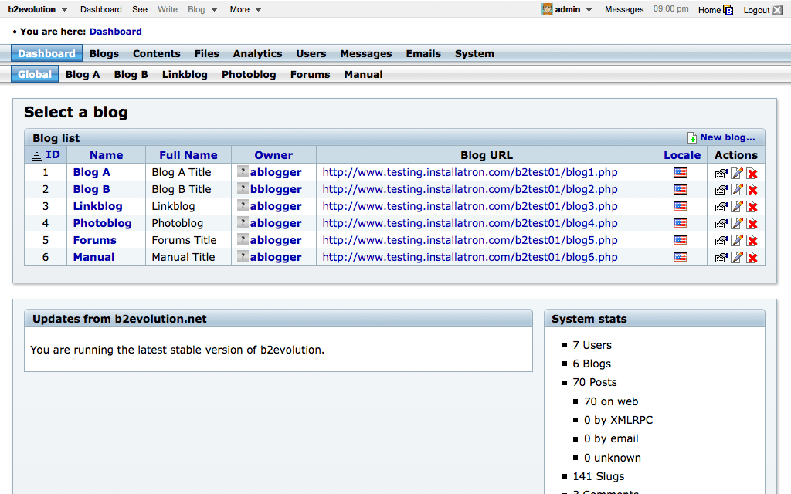
Task: Click the question mark icon beside bblogger
Action: coord(243,189)
